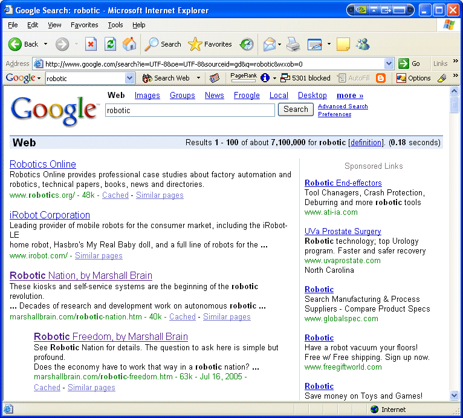Open the History clock icon
The height and width of the screenshot is (418, 463).
pyautogui.click(x=247, y=44)
